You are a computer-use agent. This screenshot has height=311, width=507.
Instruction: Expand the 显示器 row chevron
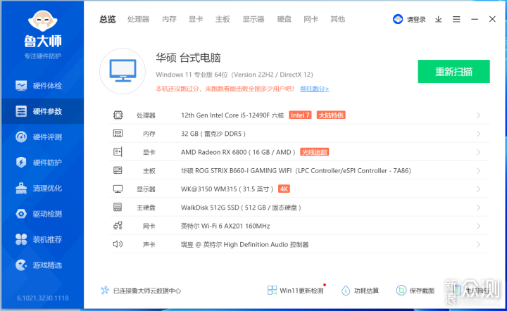coord(479,189)
